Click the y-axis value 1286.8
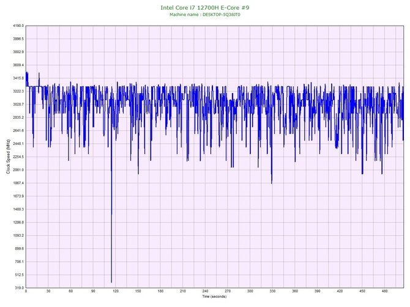Viewport: 410px width, 307px height. [18, 223]
